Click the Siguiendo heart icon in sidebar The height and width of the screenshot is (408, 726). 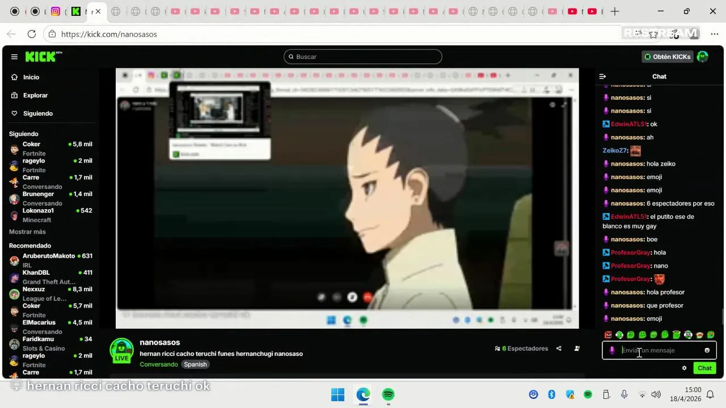(14, 113)
